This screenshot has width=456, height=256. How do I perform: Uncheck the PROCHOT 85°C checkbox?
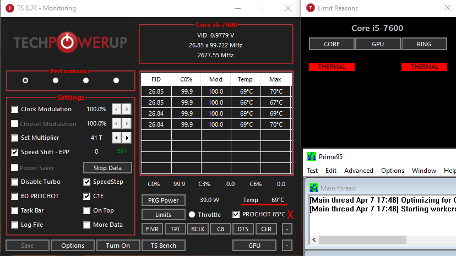[x=236, y=215]
